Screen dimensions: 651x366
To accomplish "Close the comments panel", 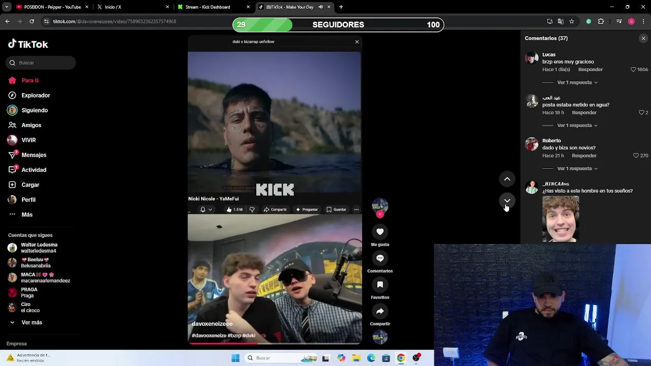I will coord(643,38).
